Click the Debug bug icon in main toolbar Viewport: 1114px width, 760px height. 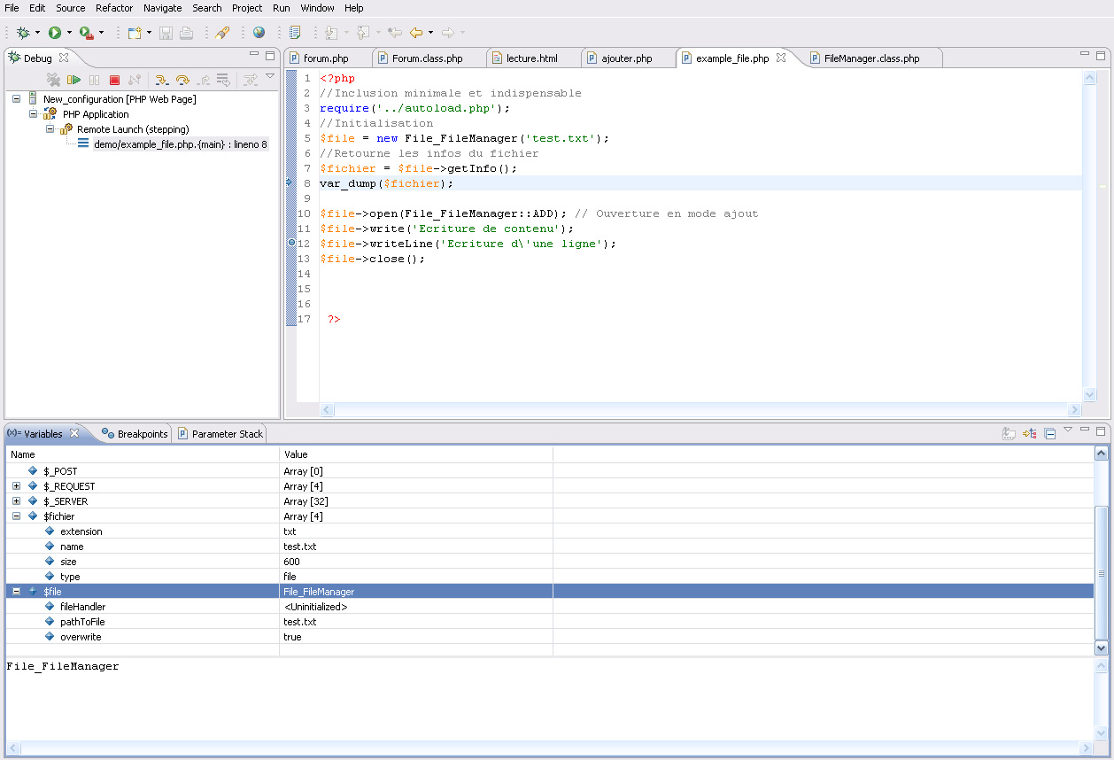pos(23,33)
